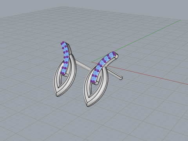
Task: Select the right earring's post pin end
Action: (x=121, y=78)
